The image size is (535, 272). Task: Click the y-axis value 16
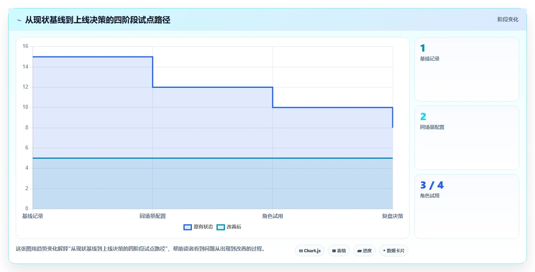tap(25, 46)
